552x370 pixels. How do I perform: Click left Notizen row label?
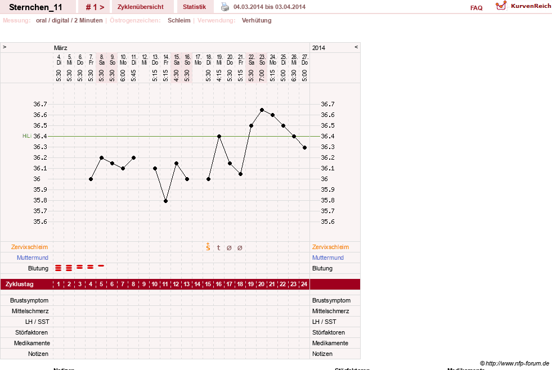point(38,354)
